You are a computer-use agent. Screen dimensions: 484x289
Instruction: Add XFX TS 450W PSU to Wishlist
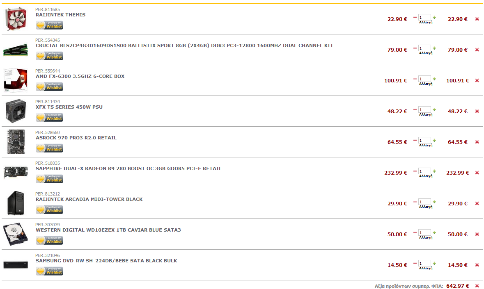click(49, 117)
